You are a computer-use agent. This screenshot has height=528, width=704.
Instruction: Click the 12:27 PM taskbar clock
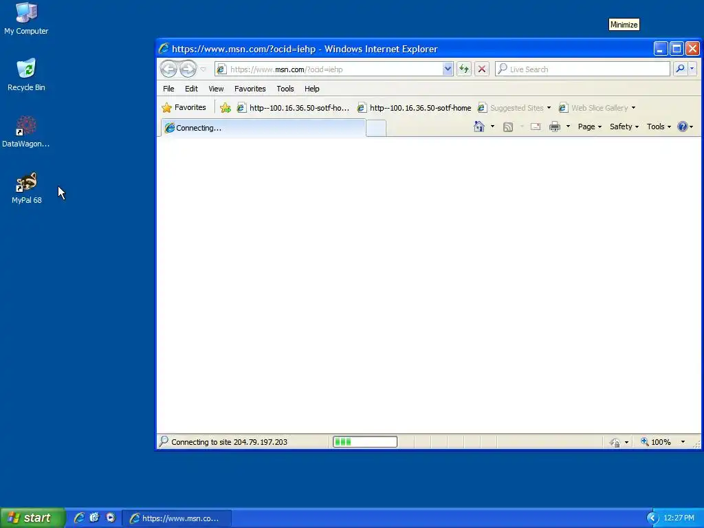[x=679, y=518]
